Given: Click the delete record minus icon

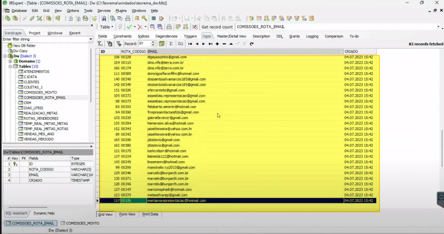Looking at the screenshot, I should coord(224,44).
